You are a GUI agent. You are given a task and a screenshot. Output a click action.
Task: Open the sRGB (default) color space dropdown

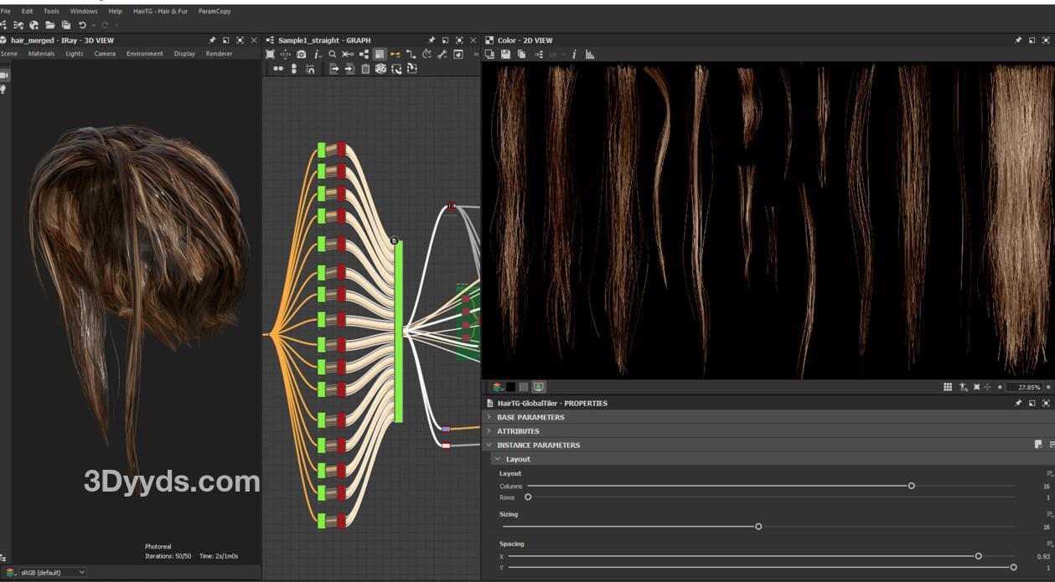point(52,573)
